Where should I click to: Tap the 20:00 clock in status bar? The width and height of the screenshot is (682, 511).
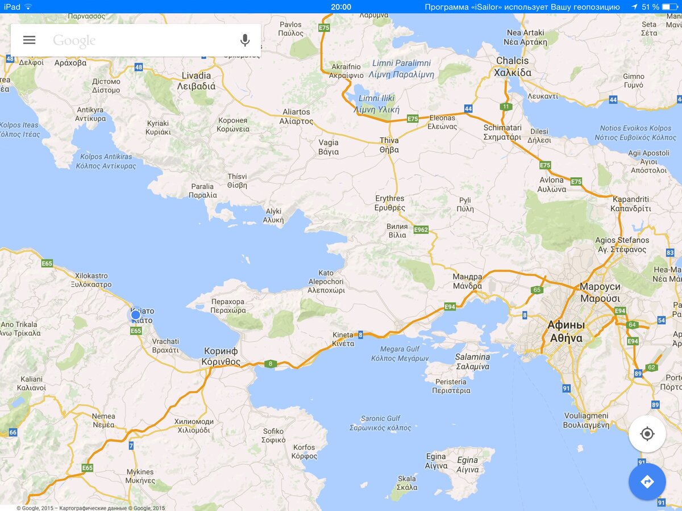[341, 7]
